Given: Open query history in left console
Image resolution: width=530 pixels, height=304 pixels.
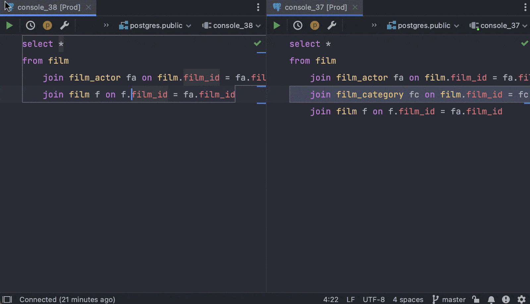Looking at the screenshot, I should coord(30,25).
